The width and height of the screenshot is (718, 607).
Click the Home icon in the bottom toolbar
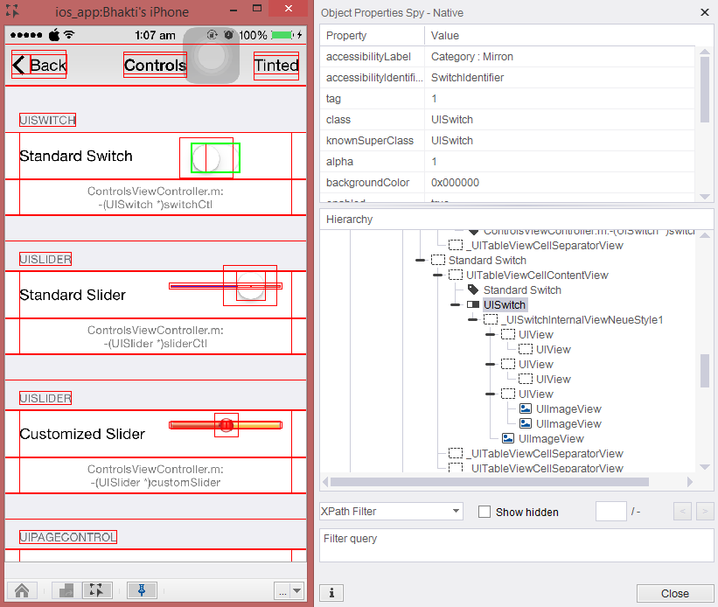coord(22,590)
